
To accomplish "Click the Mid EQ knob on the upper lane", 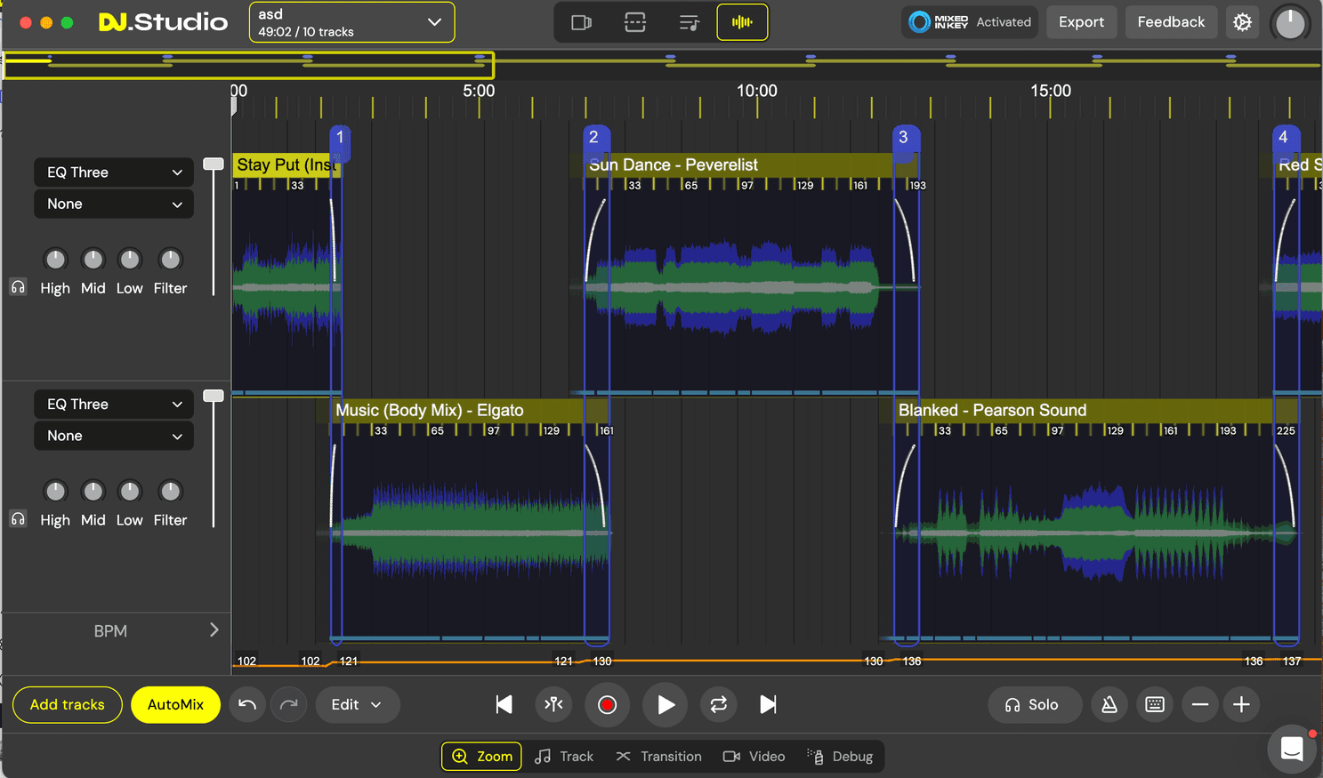I will (93, 259).
